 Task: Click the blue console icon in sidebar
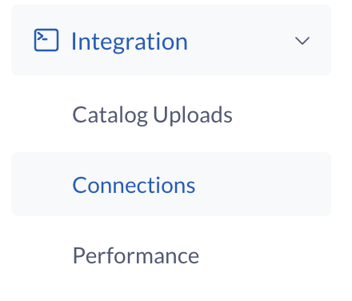[46, 40]
